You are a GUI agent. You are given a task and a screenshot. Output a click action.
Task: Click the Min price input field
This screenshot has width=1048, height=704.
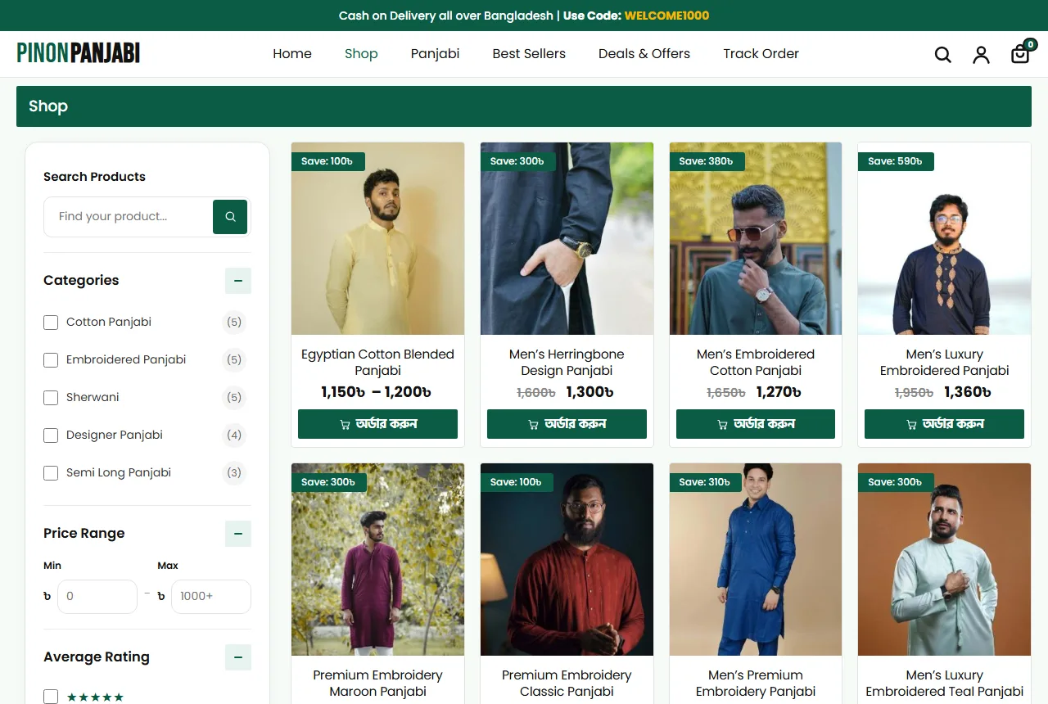[97, 597]
